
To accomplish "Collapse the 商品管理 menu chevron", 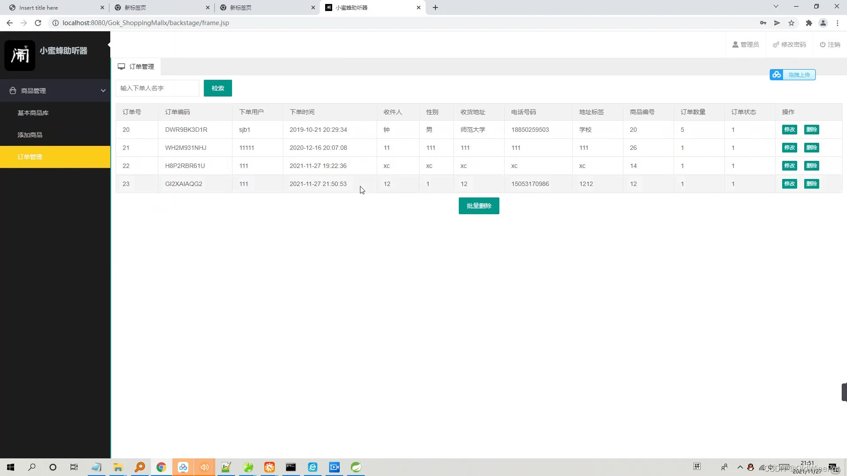I will [x=103, y=91].
